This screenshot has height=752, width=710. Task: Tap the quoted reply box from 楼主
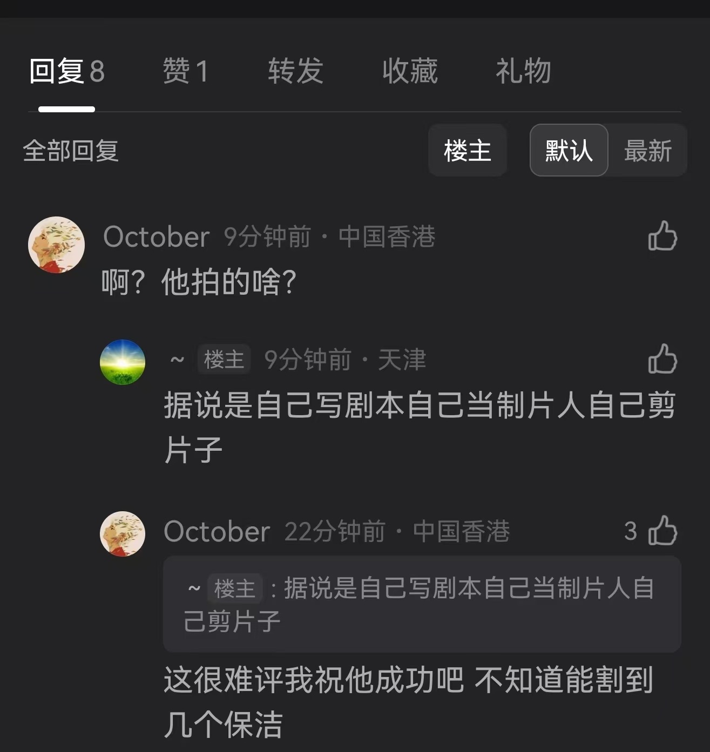[422, 604]
